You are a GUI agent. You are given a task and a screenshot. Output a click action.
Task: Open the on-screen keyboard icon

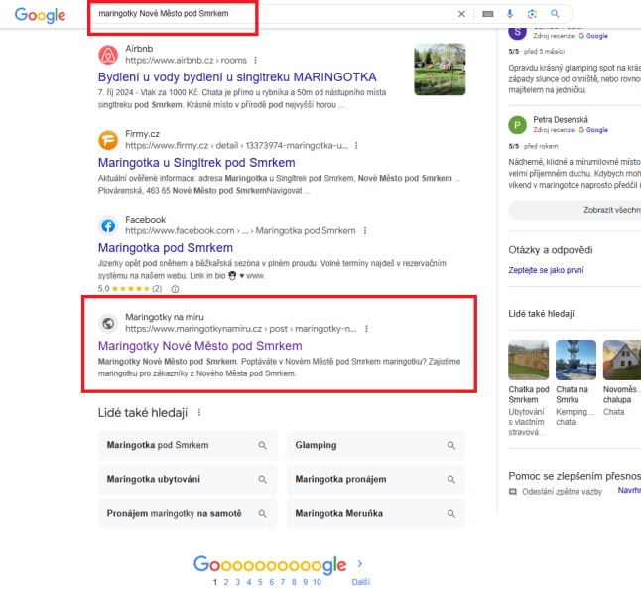click(x=488, y=14)
